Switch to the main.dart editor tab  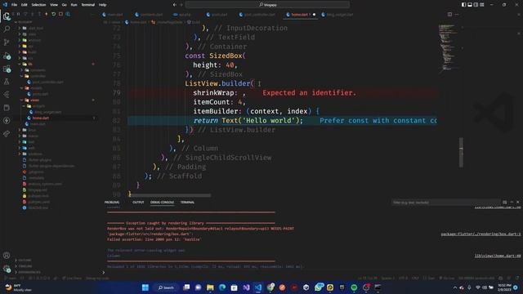pyautogui.click(x=113, y=15)
